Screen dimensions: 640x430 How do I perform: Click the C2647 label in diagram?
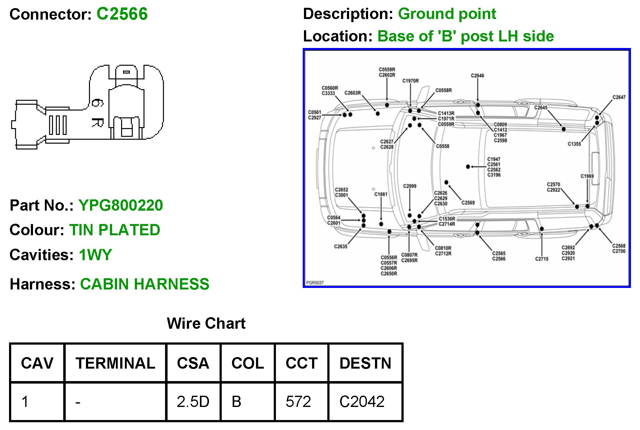(x=619, y=97)
